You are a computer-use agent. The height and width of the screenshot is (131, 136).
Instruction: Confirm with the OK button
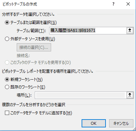coord(94,123)
